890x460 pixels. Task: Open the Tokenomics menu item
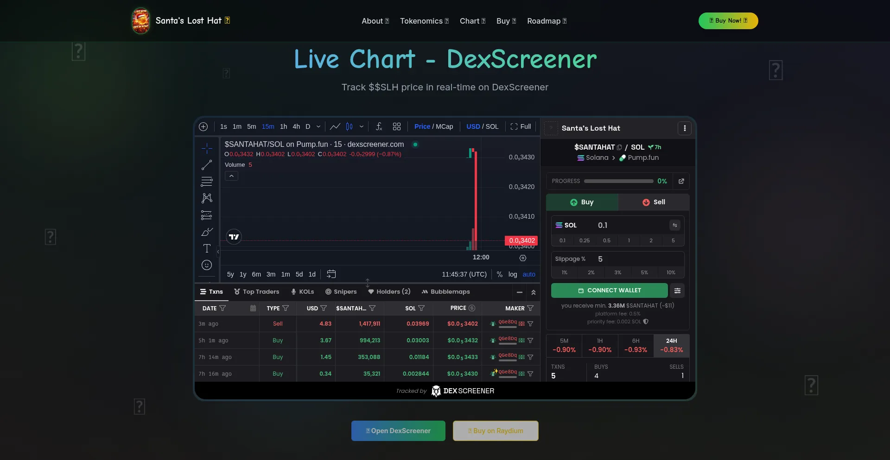click(x=424, y=21)
